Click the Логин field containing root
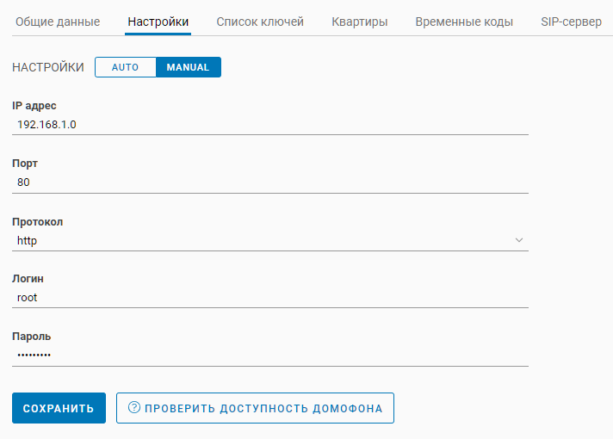The width and height of the screenshot is (613, 439). [x=269, y=297]
